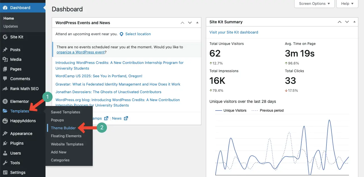
Task: Click the Settings sliders icon
Action: pyautogui.click(x=5, y=172)
